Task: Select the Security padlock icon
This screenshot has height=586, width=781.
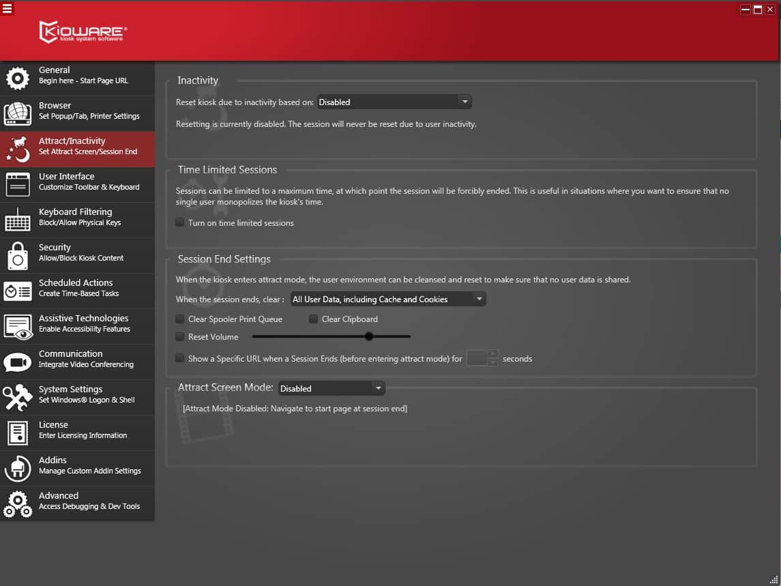Action: tap(18, 255)
